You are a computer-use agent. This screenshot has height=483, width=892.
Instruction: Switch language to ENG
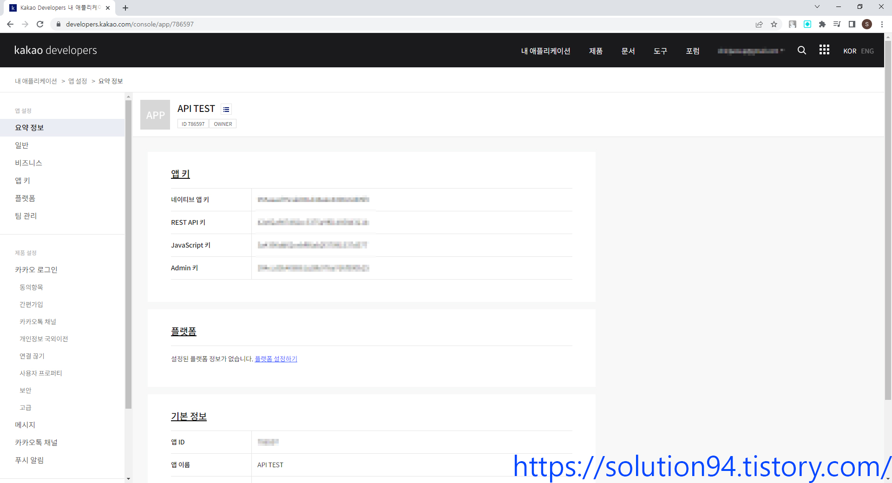867,51
